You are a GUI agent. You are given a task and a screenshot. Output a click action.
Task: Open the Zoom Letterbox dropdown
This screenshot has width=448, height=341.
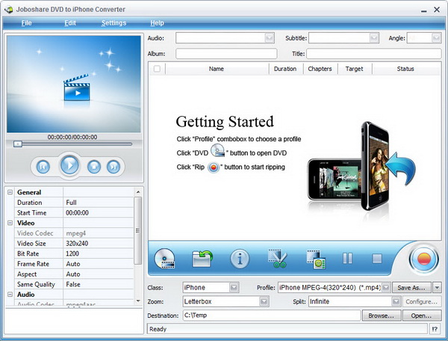pos(264,301)
